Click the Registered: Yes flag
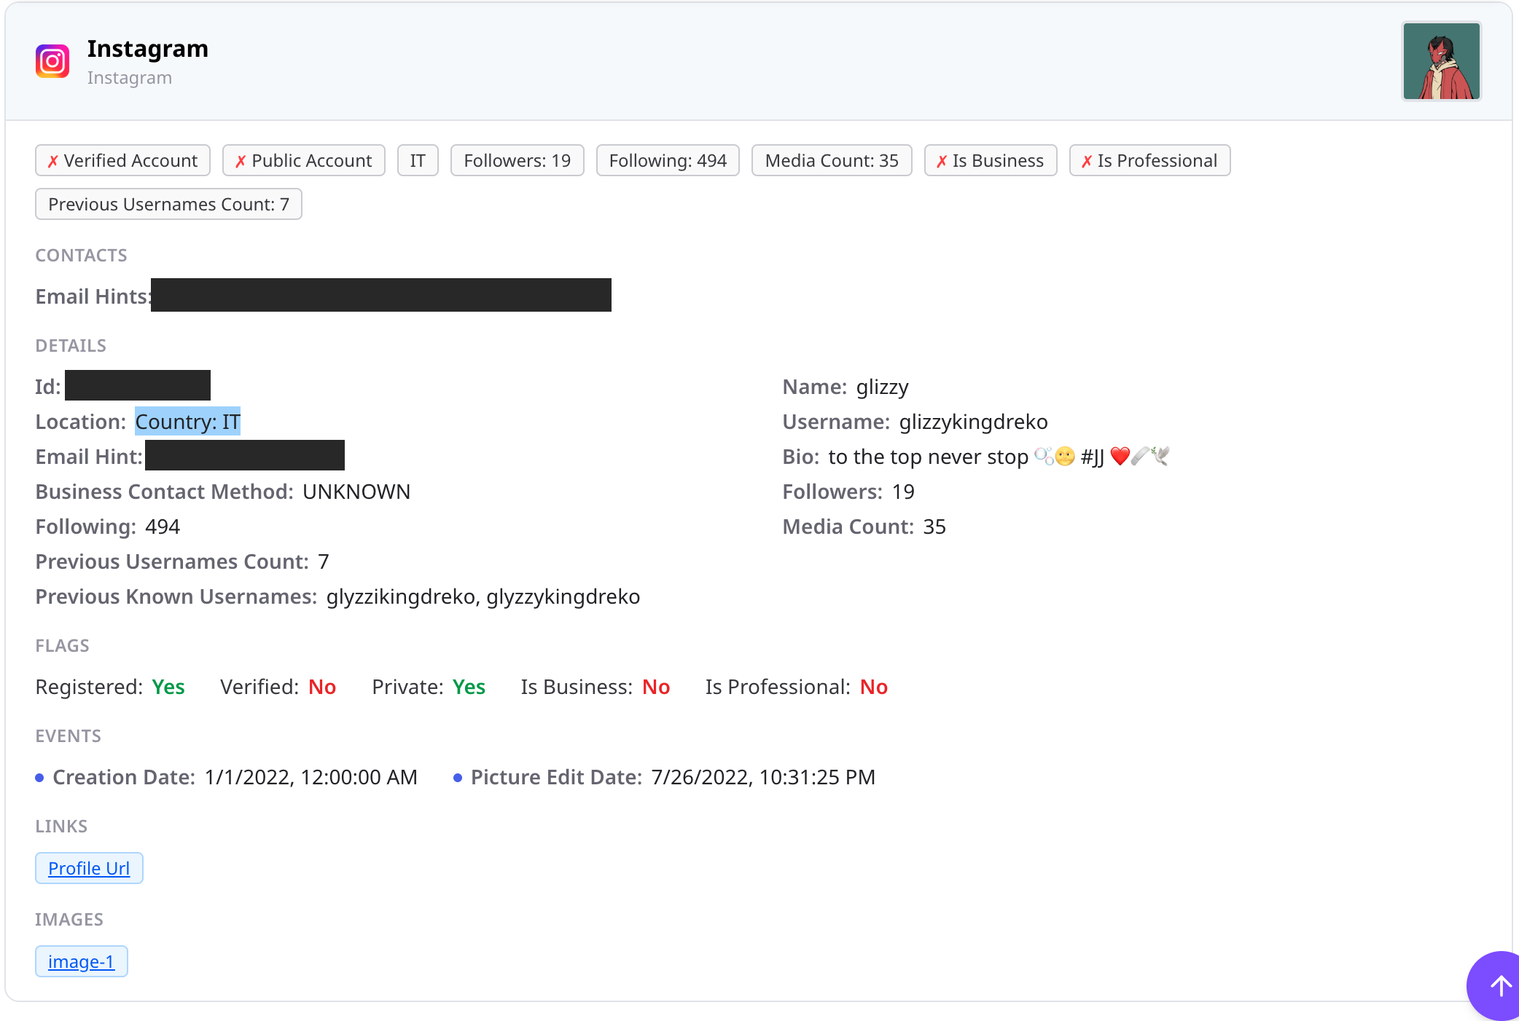Viewport: 1519px width, 1021px height. coord(110,687)
